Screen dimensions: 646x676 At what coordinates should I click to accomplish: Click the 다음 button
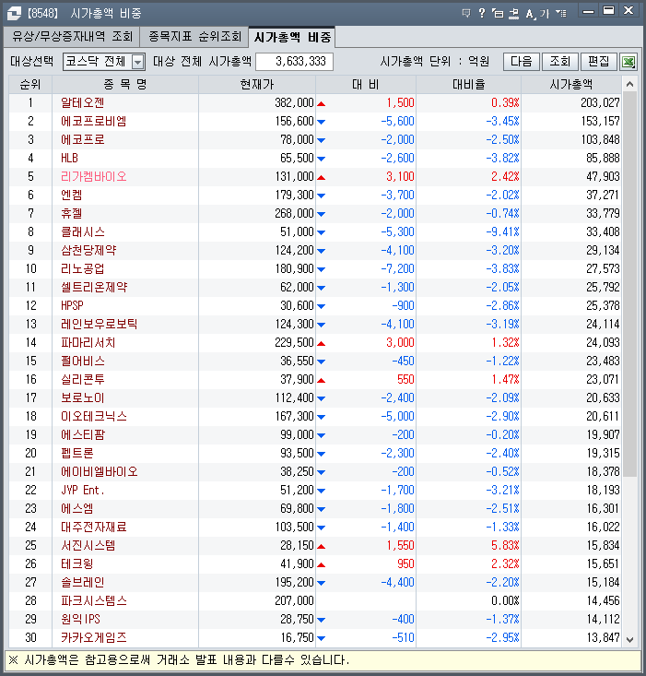(521, 61)
